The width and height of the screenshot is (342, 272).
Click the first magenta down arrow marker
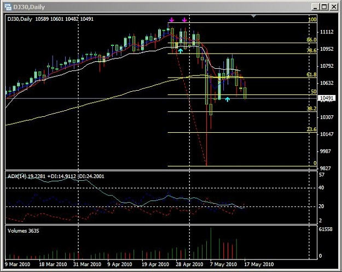click(172, 20)
